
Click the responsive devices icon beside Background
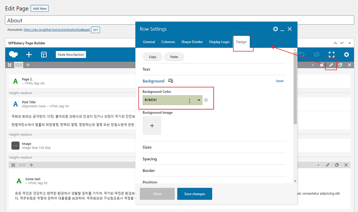(x=171, y=81)
